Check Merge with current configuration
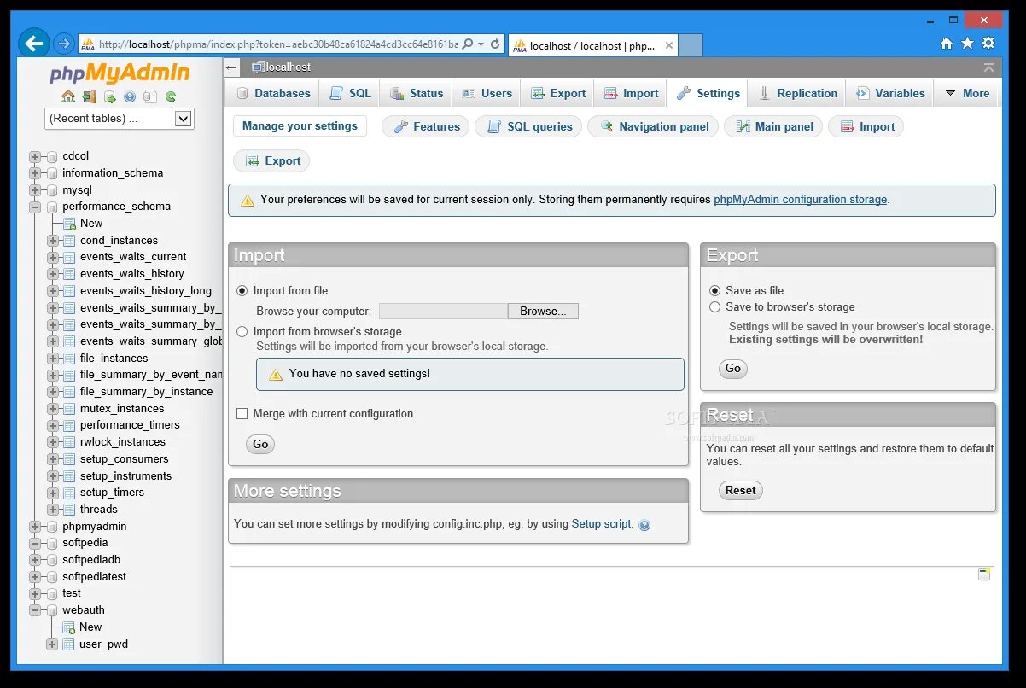Image resolution: width=1026 pixels, height=688 pixels. [x=242, y=414]
